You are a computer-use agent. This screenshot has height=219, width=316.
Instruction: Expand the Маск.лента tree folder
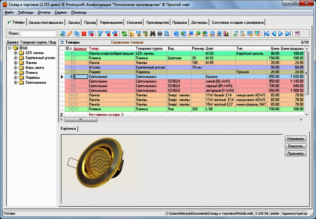[15, 68]
